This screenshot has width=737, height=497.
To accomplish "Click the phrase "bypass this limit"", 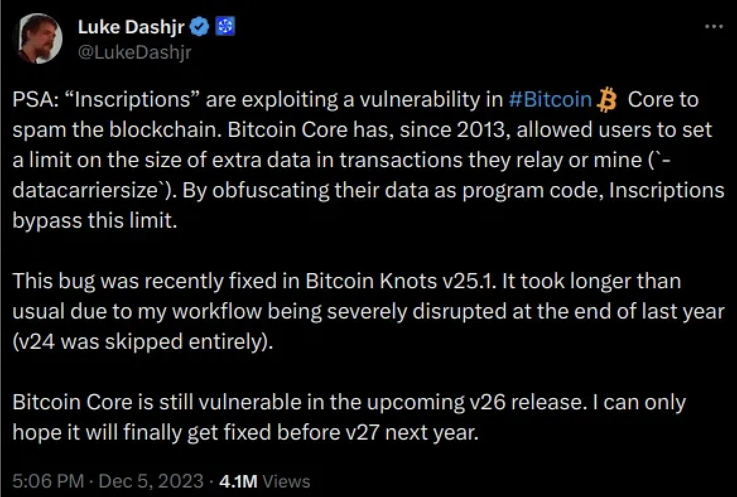I will click(93, 221).
